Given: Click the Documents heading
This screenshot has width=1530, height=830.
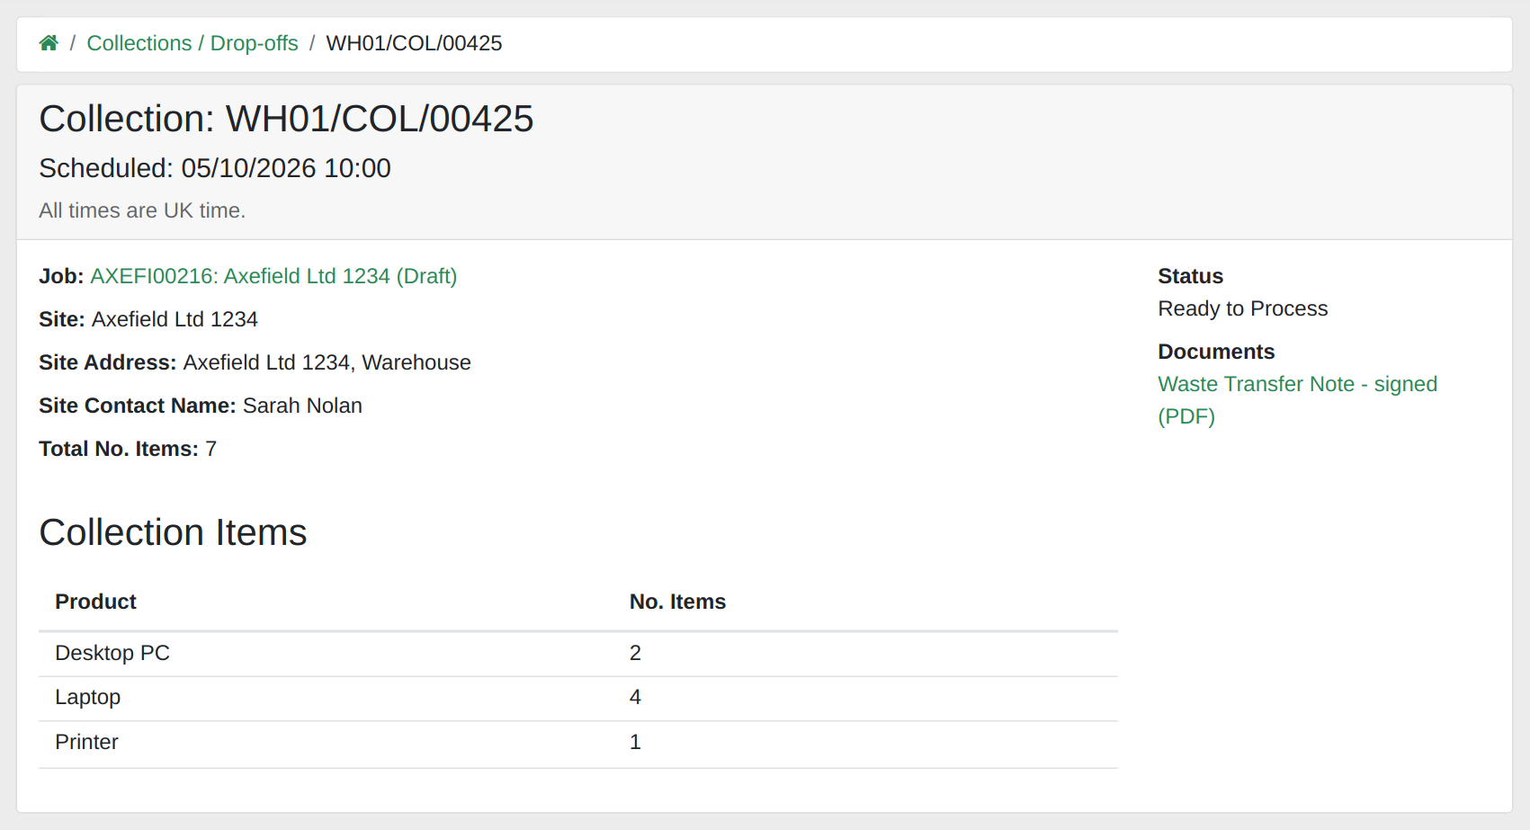Looking at the screenshot, I should [x=1216, y=352].
